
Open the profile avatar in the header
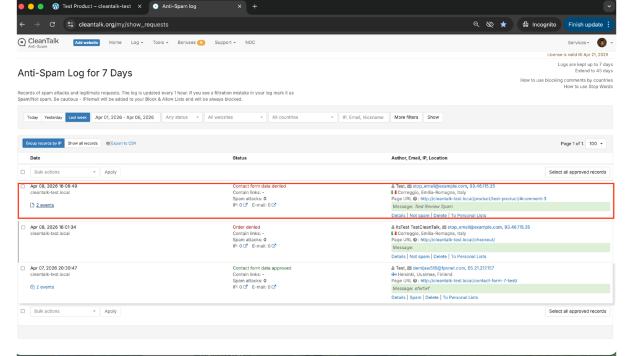point(601,42)
